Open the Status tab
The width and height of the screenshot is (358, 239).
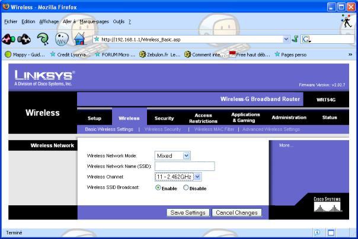pos(330,117)
